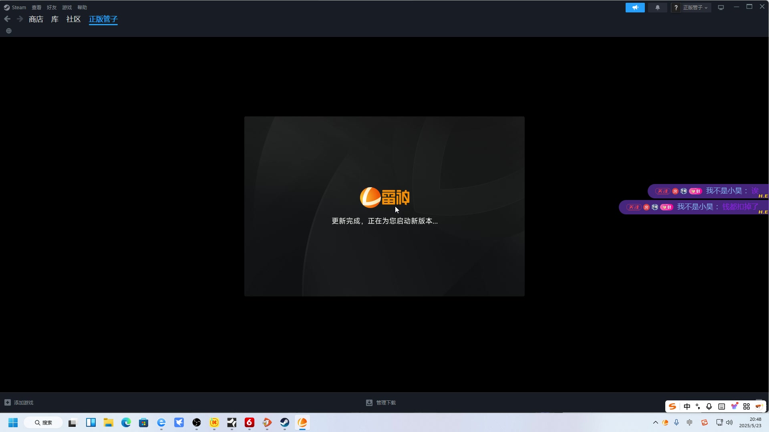Click the 雷神 icon in the system tray
This screenshot has width=769, height=432.
point(665,422)
